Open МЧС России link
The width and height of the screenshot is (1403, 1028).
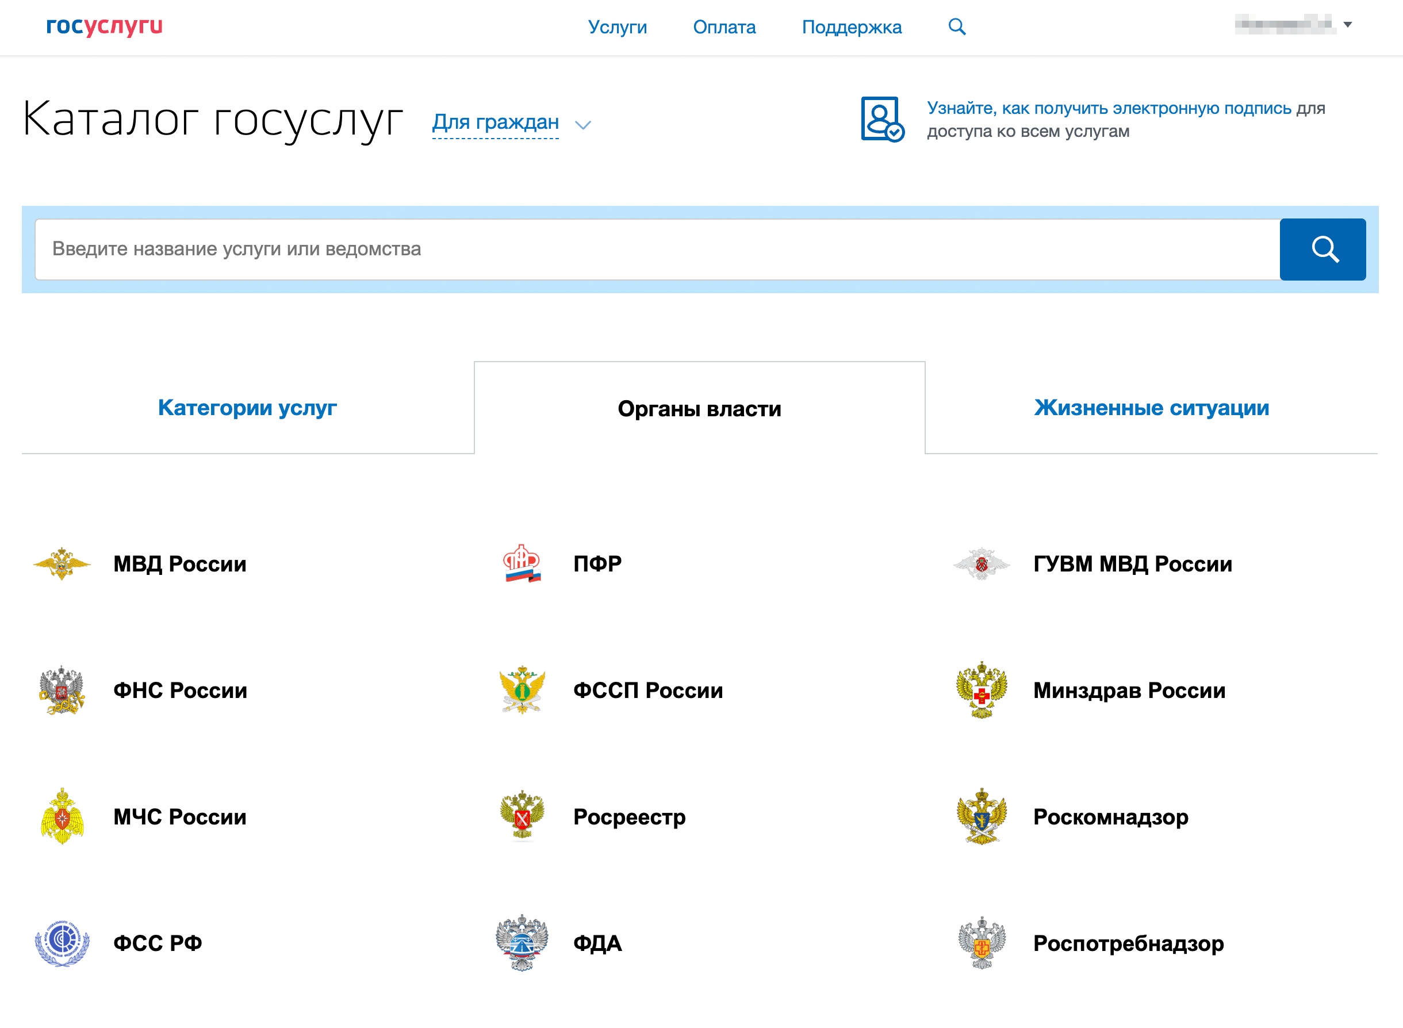pos(180,816)
